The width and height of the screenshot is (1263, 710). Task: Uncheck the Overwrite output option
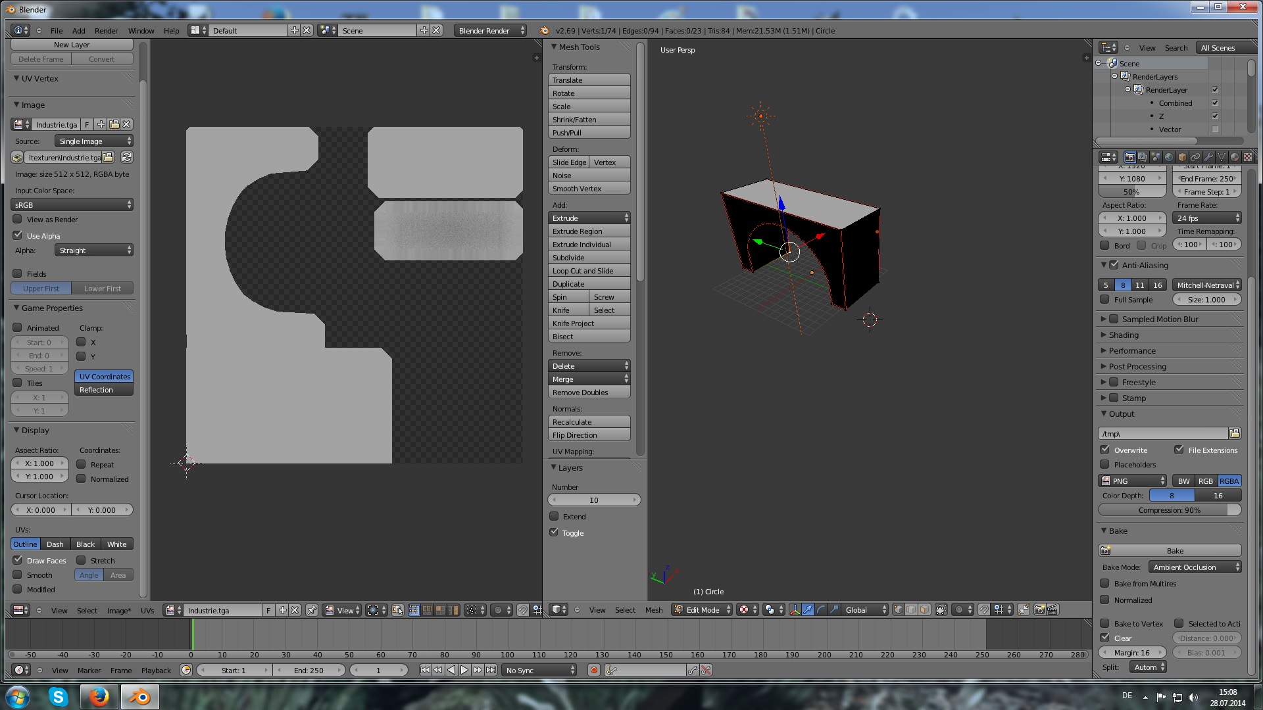pos(1105,450)
